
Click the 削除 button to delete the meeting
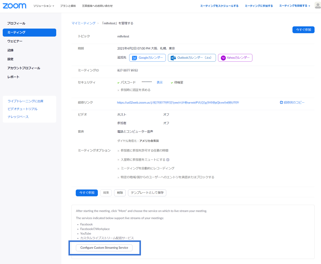(x=120, y=193)
